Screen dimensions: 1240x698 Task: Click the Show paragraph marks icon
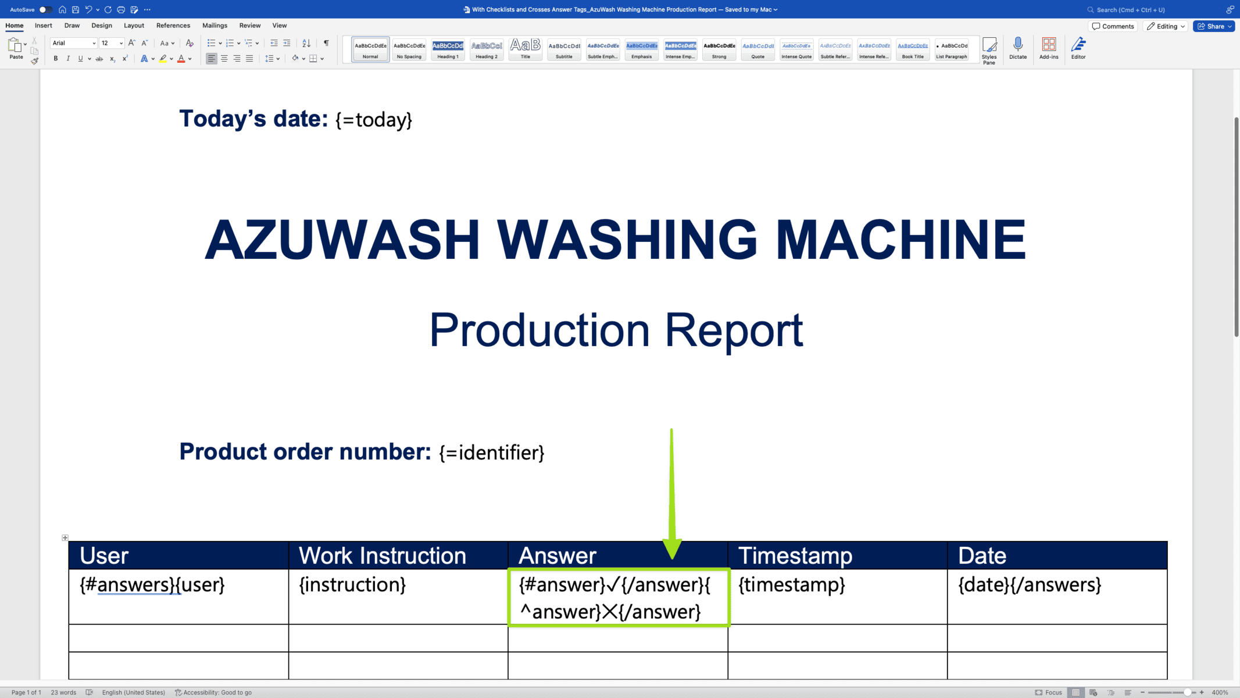[x=326, y=43]
